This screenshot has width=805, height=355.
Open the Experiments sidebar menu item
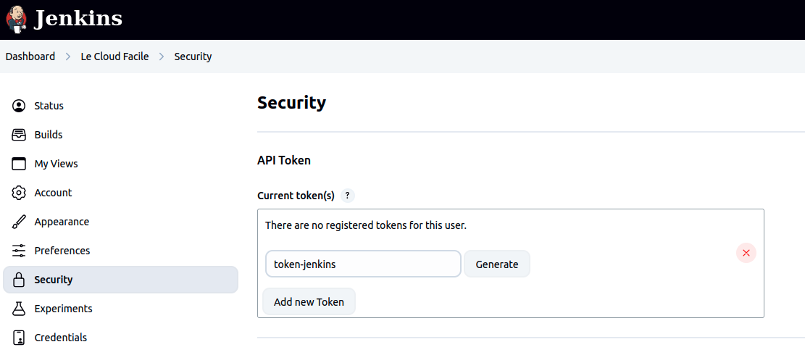coord(63,309)
